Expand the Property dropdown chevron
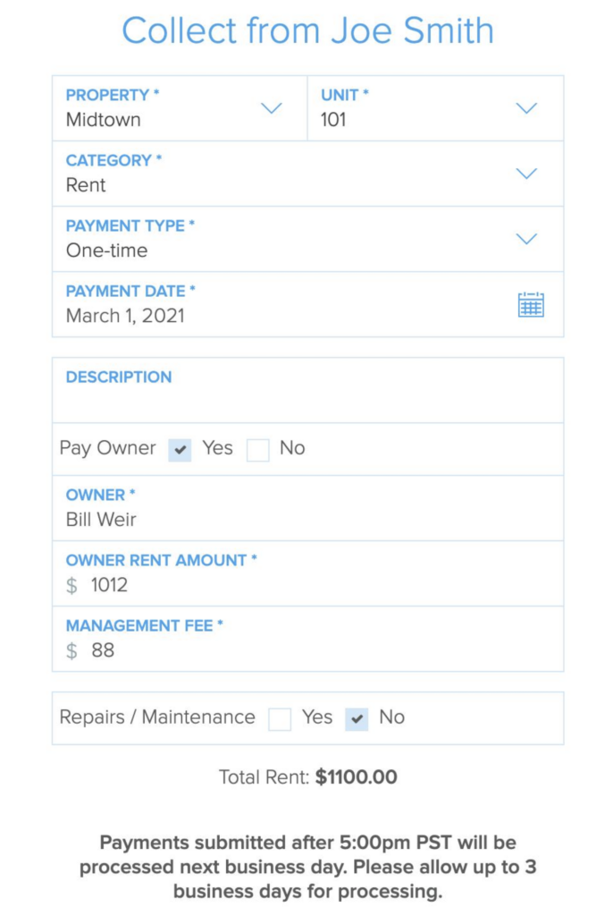This screenshot has width=613, height=916. [x=272, y=108]
